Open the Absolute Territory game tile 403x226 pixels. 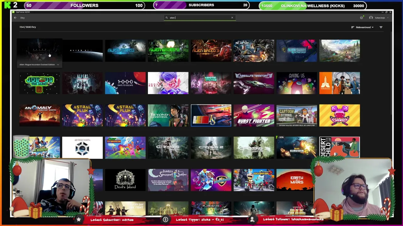(x=254, y=83)
